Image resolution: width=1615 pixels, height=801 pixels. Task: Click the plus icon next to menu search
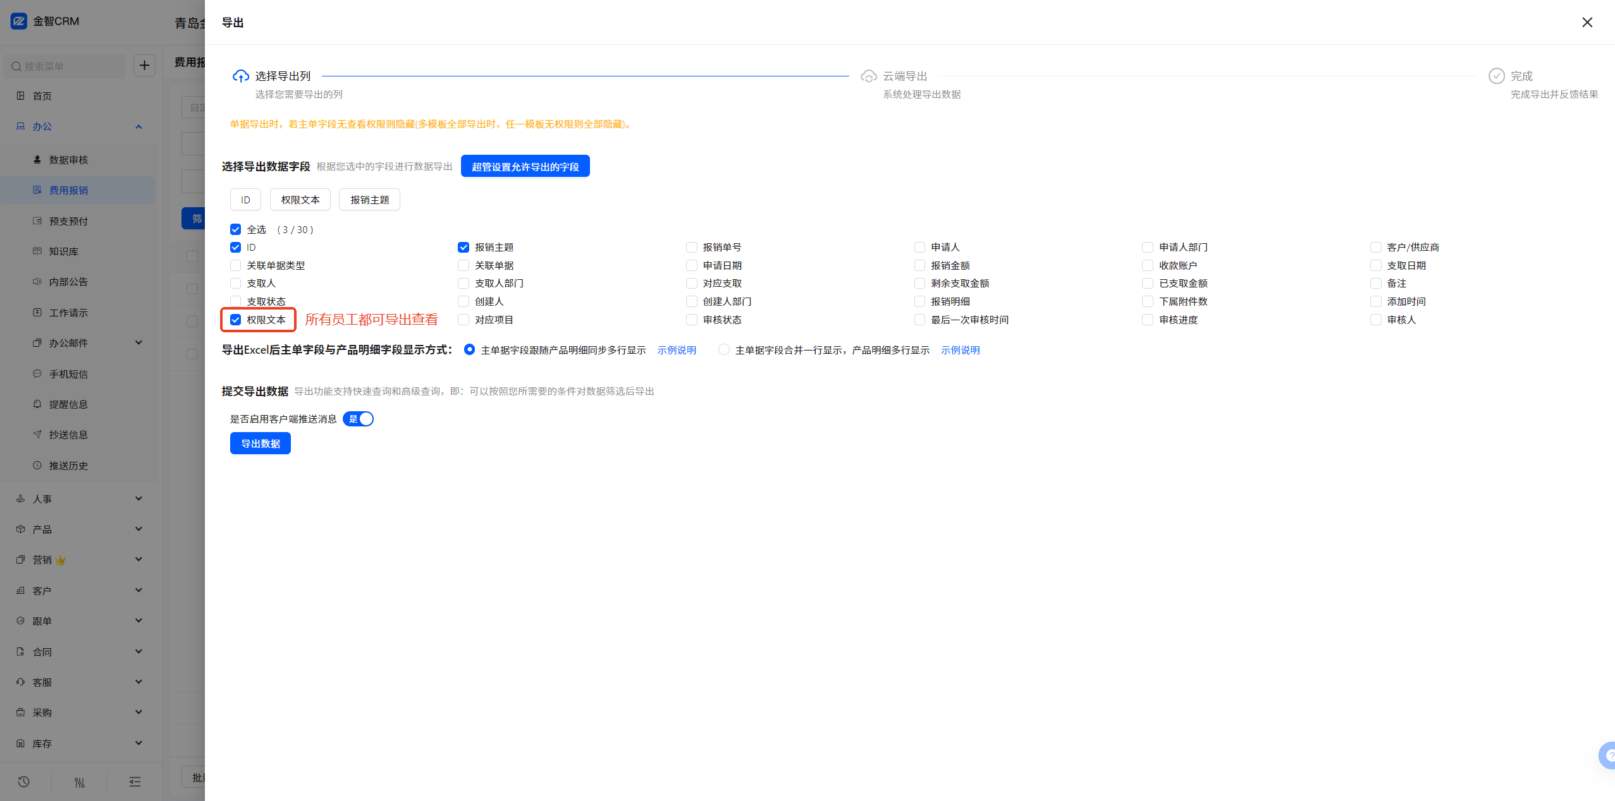point(144,65)
